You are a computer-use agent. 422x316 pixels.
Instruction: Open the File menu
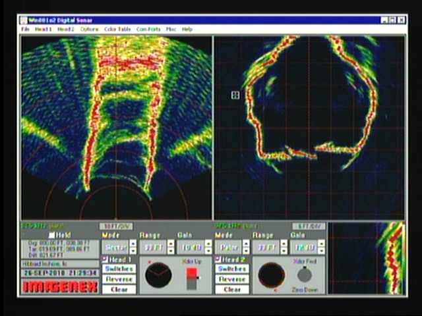25,29
